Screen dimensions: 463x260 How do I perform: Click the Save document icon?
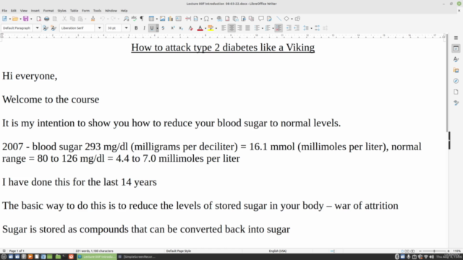[x=26, y=19]
